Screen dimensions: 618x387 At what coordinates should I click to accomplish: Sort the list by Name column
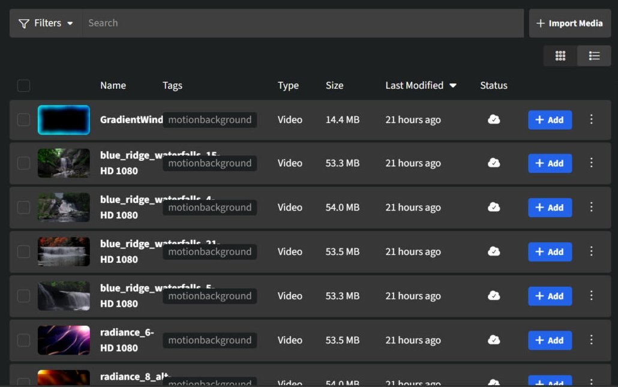tap(113, 86)
